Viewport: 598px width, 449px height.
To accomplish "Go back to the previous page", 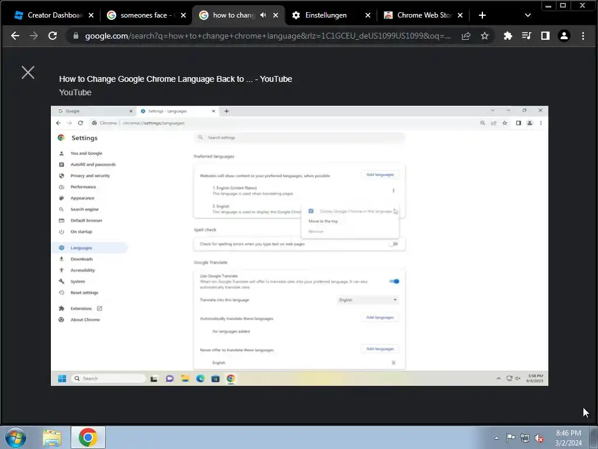I will (x=15, y=36).
